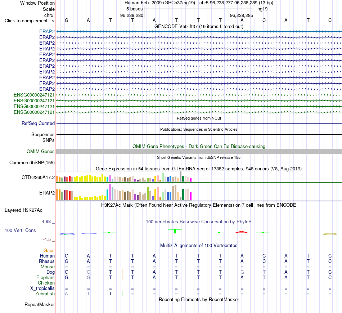Click the Gaps label in Multiz alignment
This screenshot has width=342, height=313.
49,250
